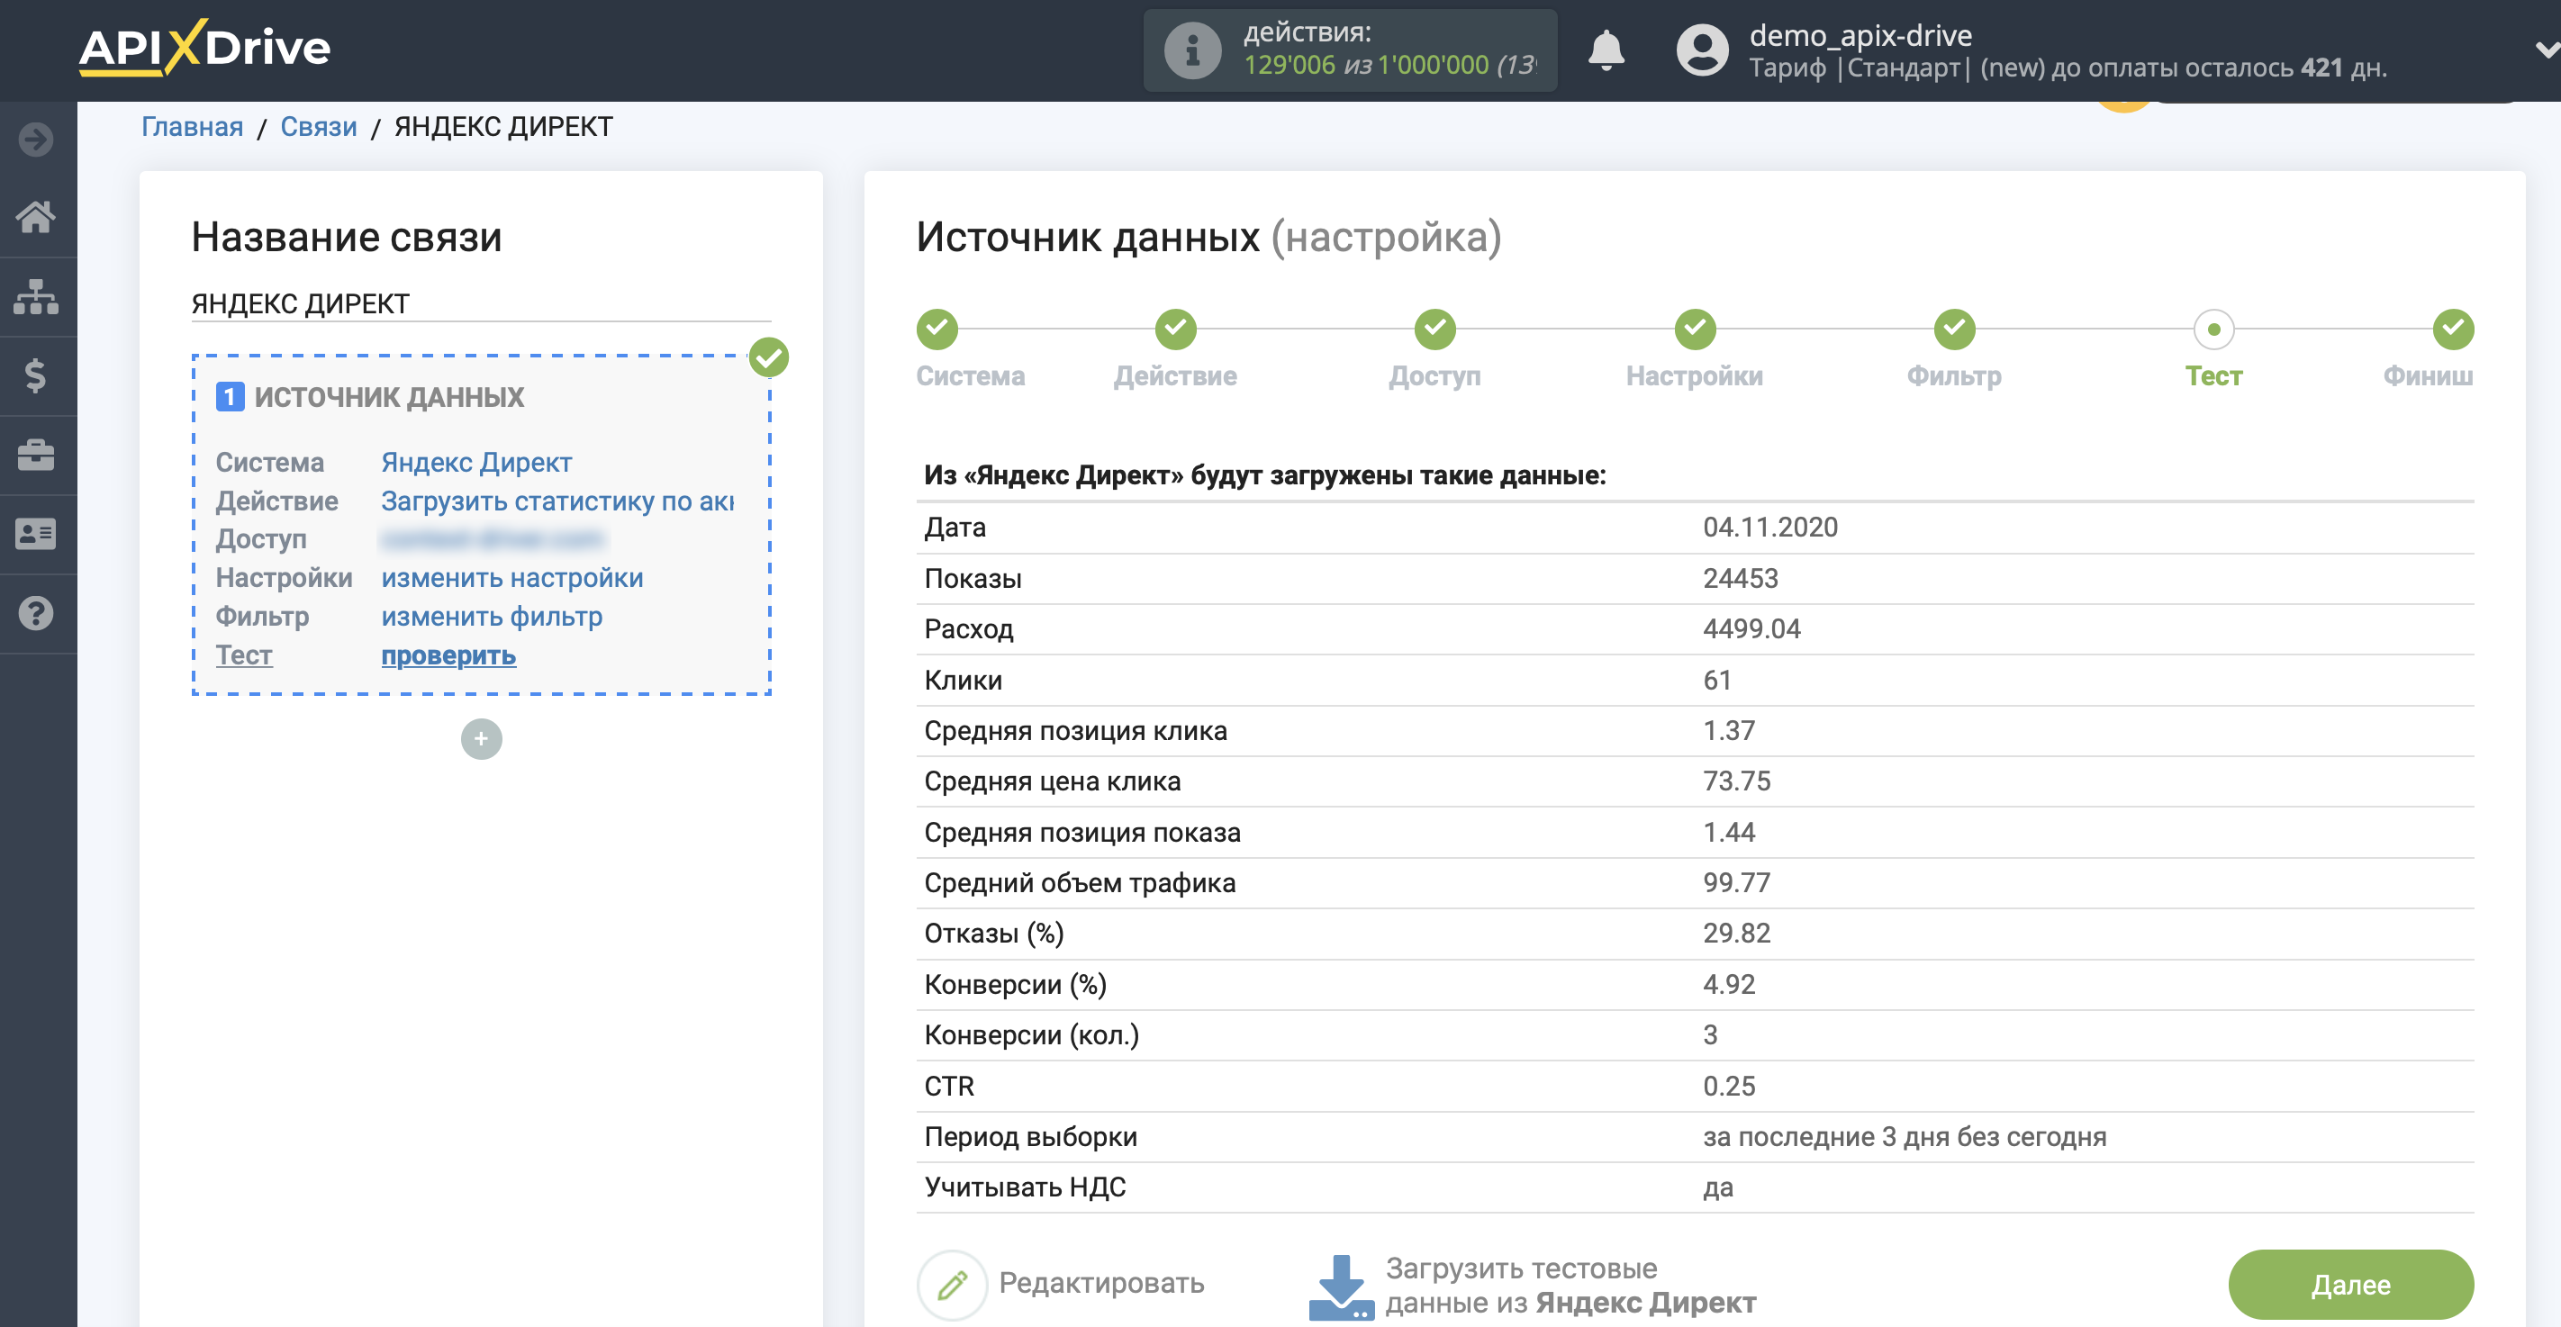Click the Показы value 24453
2561x1327 pixels.
click(x=1740, y=579)
